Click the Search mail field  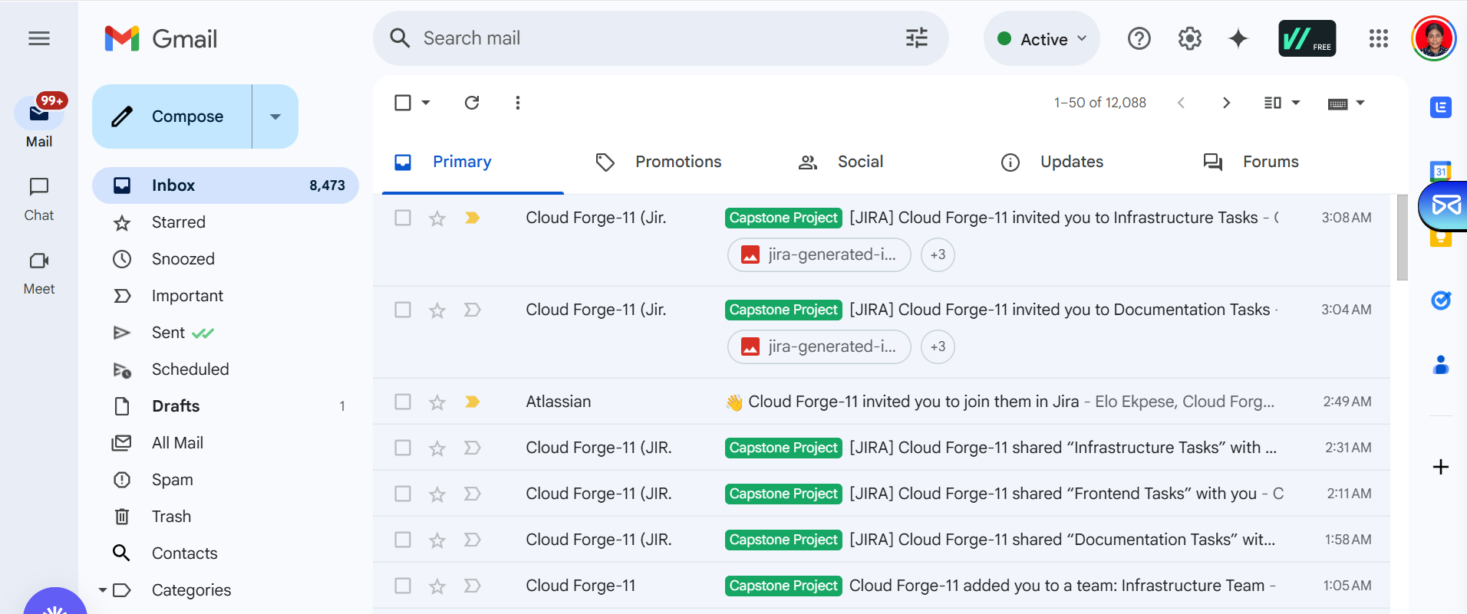[x=660, y=38]
